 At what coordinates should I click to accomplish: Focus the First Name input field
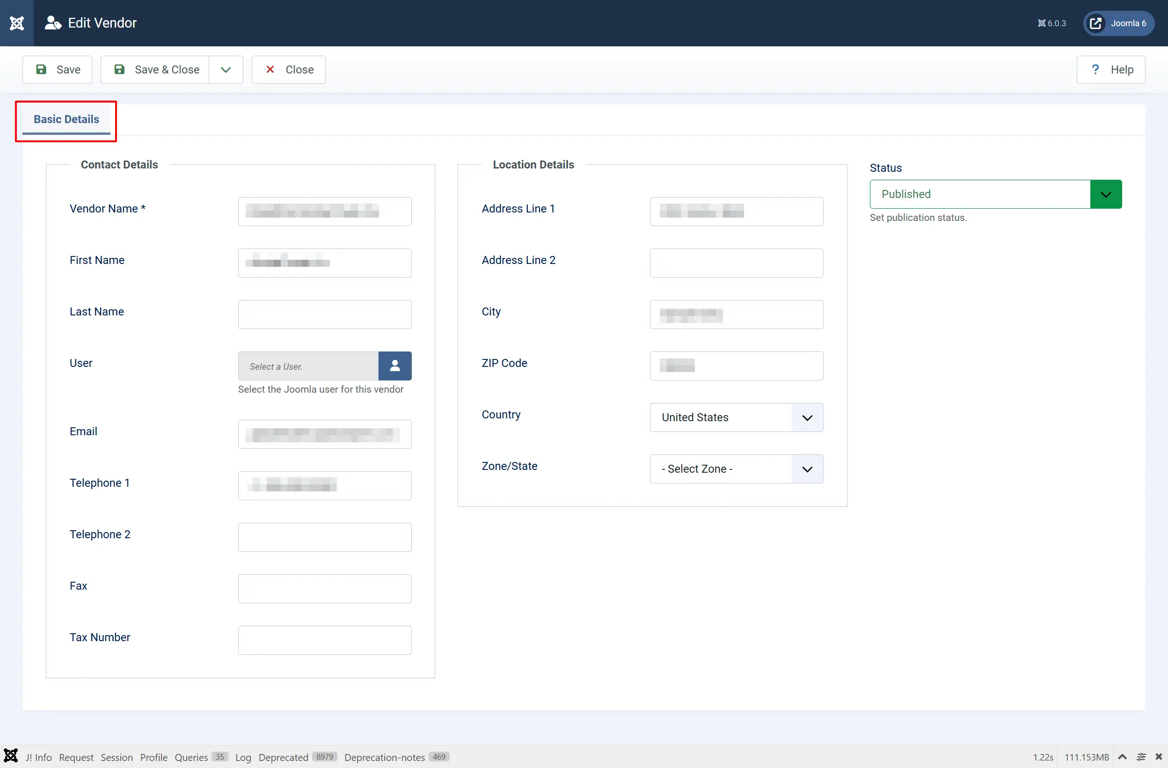click(325, 263)
